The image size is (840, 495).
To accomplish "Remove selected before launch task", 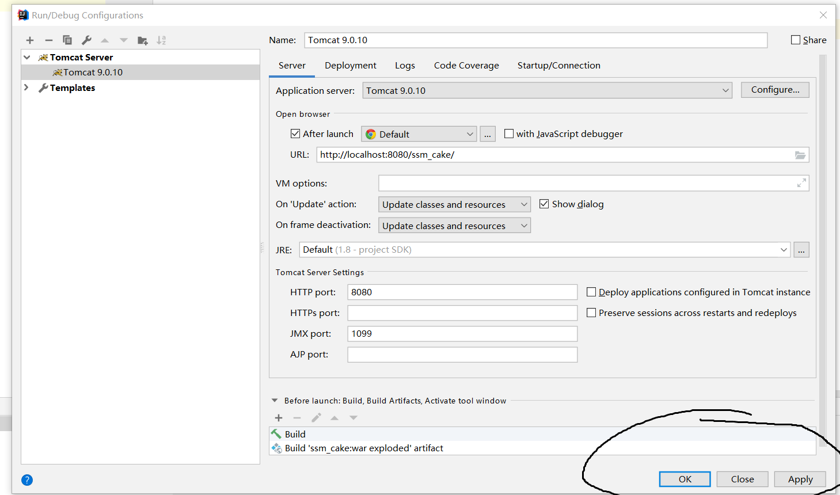I will tap(297, 418).
